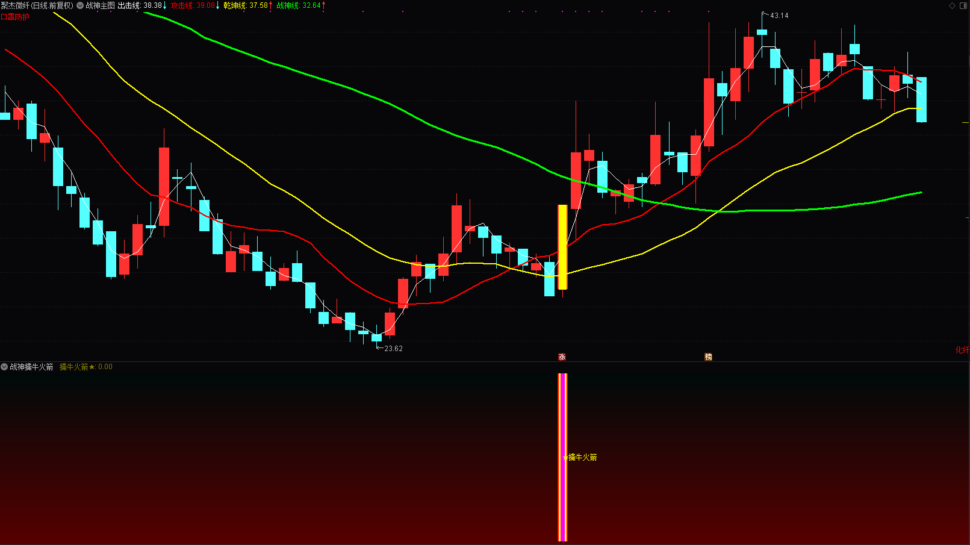Click the 战神擒牛火箭 sub-chart indicator name
970x545 pixels.
click(31, 367)
